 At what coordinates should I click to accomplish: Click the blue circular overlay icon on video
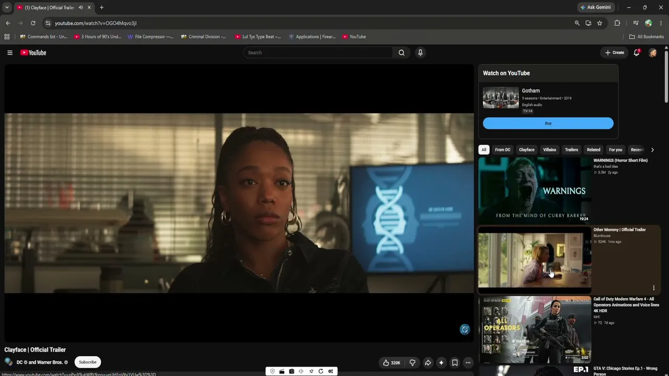(x=465, y=329)
